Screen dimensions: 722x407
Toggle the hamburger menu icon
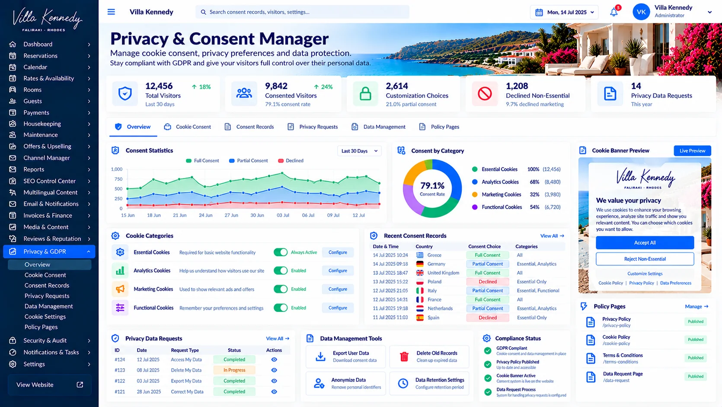coord(111,12)
